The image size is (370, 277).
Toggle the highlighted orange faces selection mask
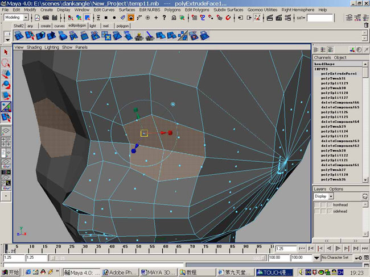131,18
